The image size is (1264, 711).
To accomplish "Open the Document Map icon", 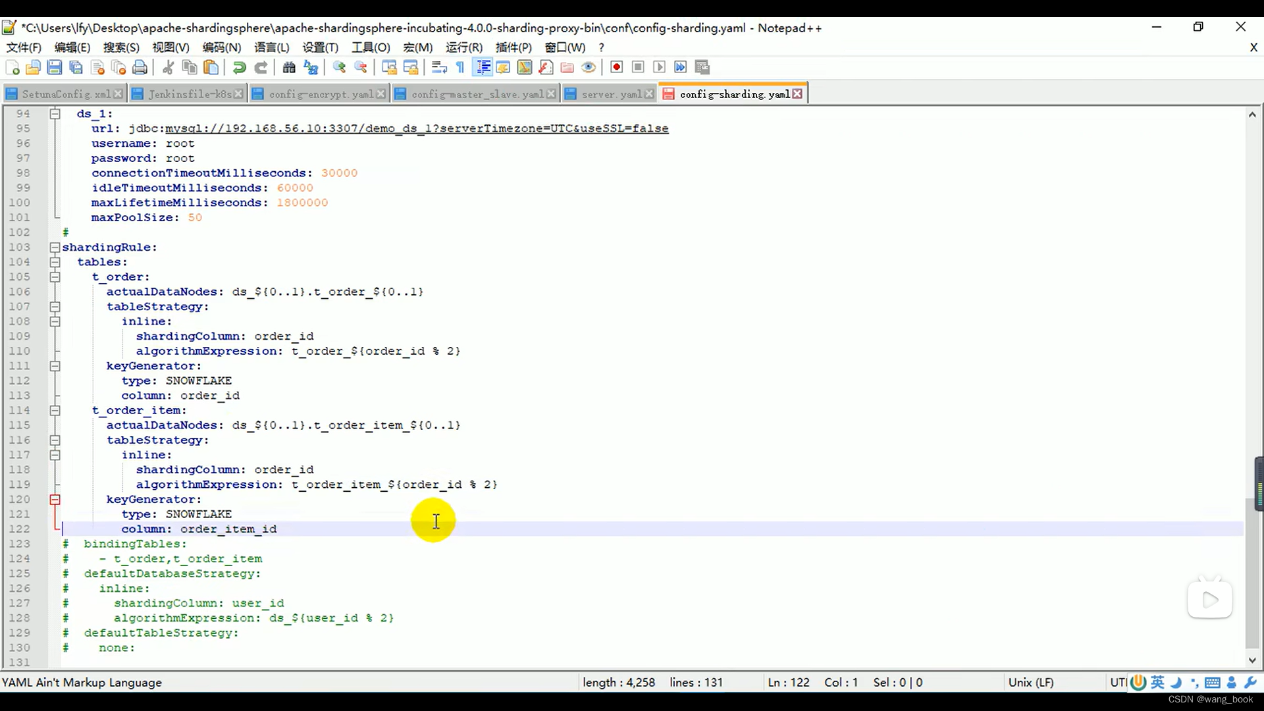I will tap(525, 67).
